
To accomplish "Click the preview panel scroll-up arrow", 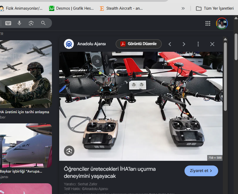I will tap(225, 39).
